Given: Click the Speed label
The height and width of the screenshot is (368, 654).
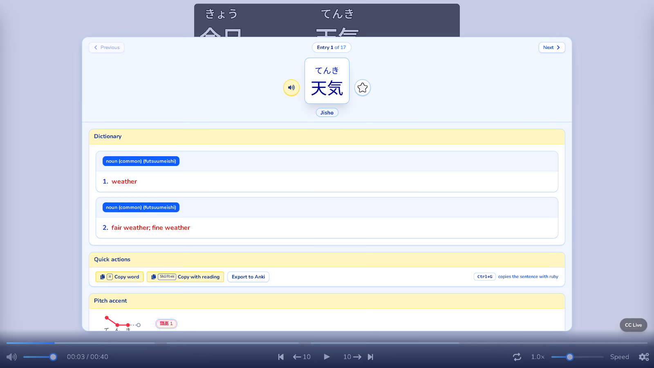Looking at the screenshot, I should [620, 357].
